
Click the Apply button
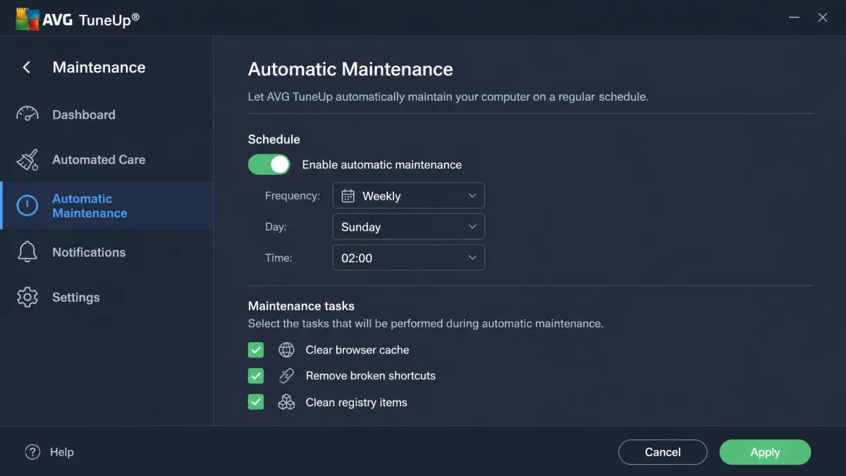[765, 452]
